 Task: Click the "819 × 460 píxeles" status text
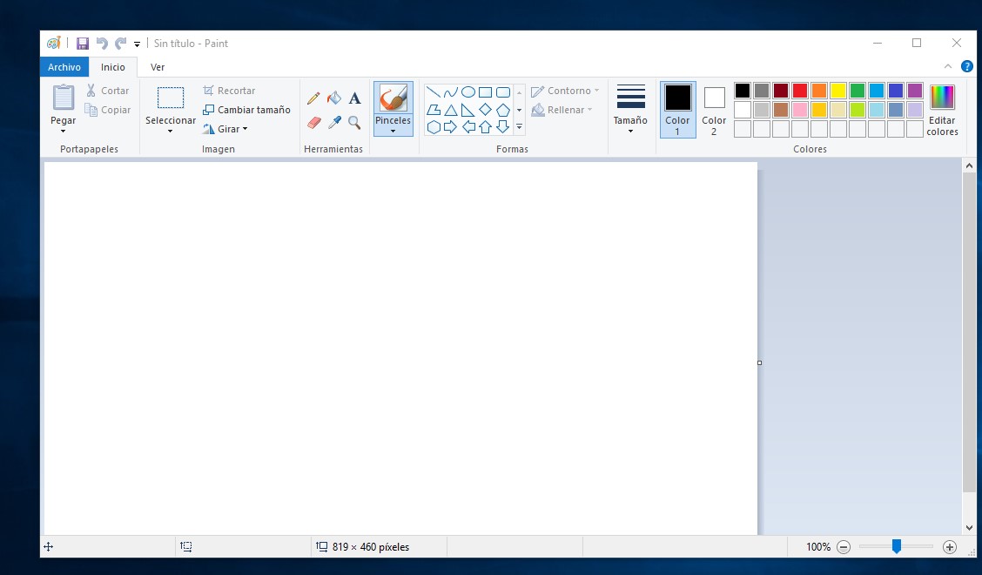(371, 547)
